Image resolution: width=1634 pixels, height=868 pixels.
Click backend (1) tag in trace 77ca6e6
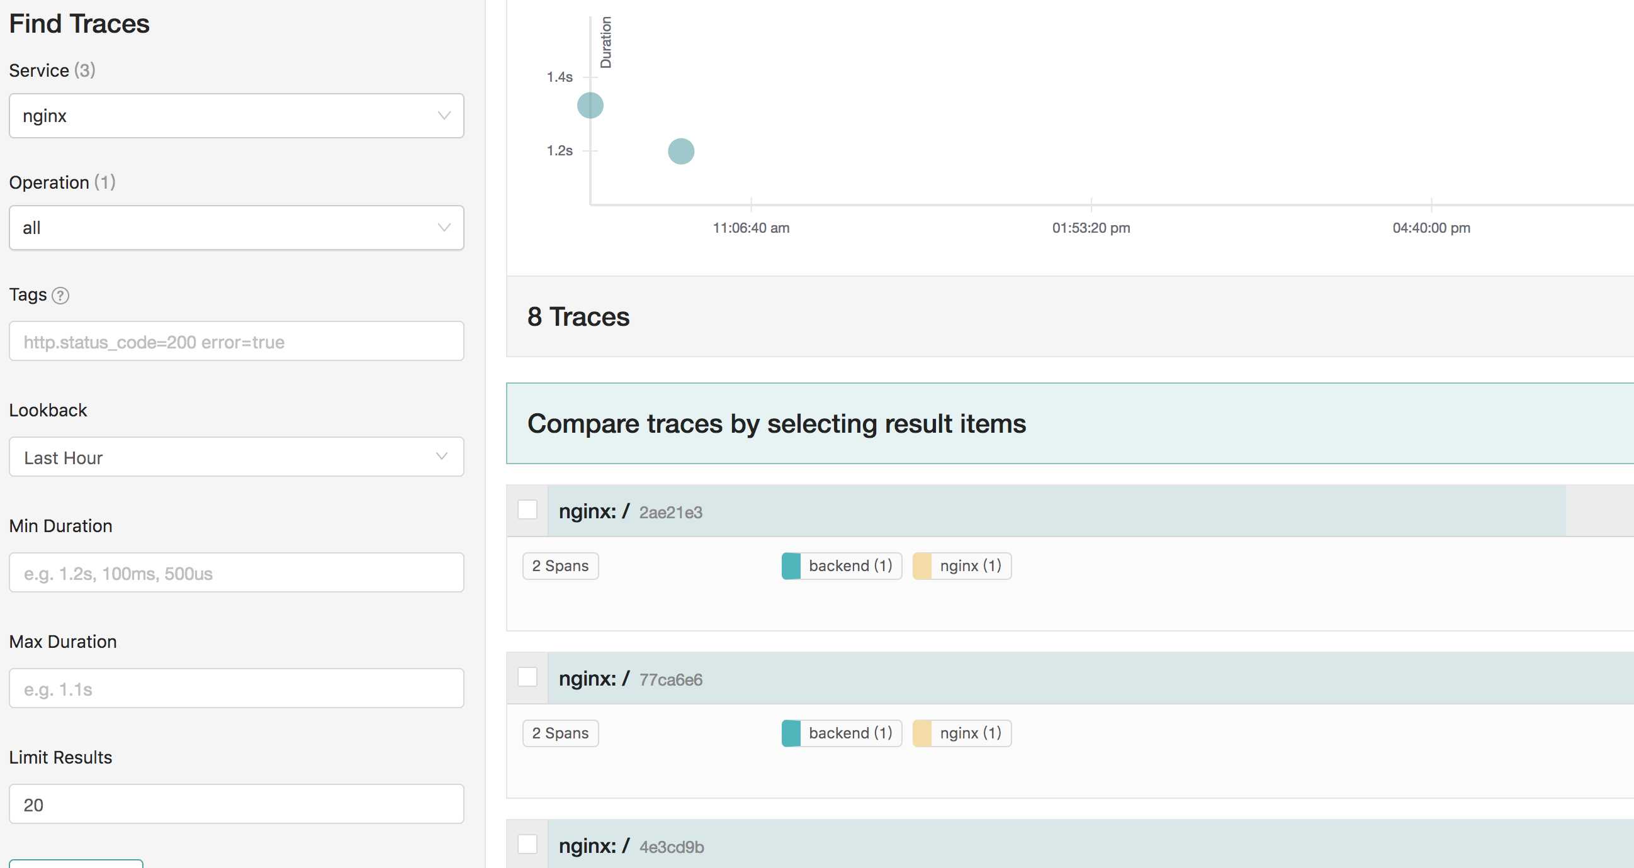pos(842,733)
